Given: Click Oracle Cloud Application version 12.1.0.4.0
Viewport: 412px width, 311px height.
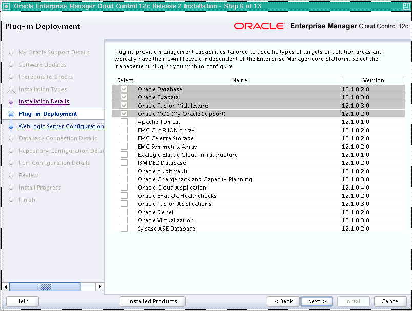Looking at the screenshot, I should click(355, 188).
